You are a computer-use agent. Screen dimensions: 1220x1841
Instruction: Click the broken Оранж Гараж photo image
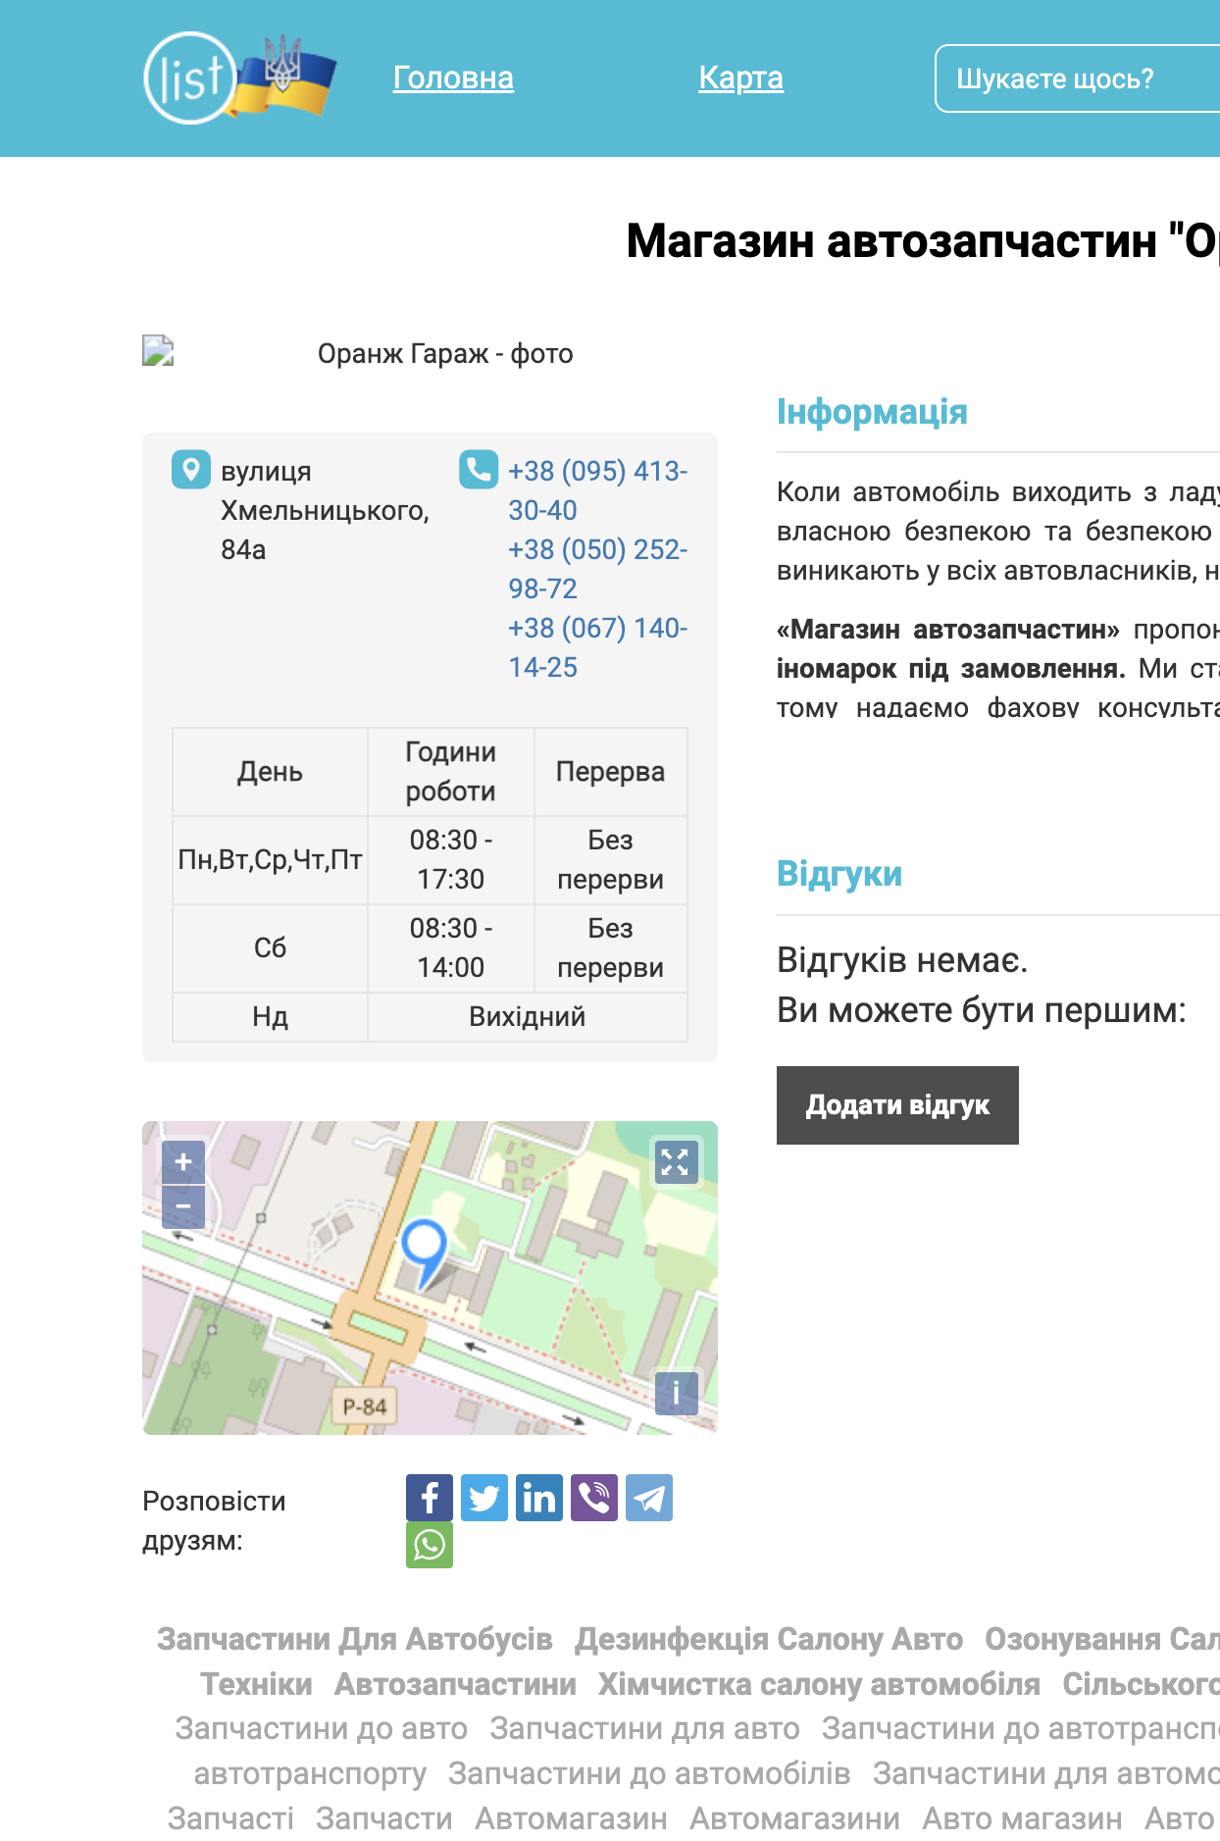[x=158, y=351]
